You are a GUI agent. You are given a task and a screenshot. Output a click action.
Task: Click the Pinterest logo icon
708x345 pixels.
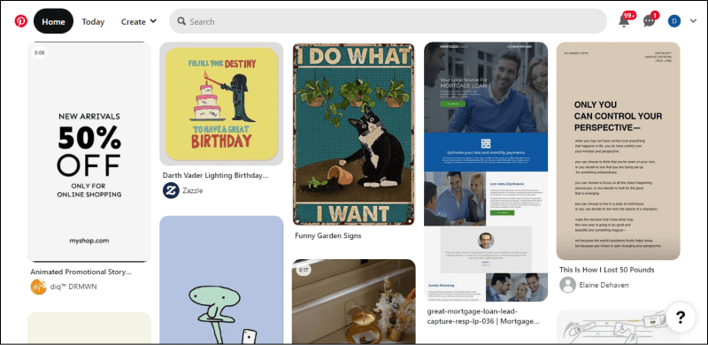coord(20,21)
